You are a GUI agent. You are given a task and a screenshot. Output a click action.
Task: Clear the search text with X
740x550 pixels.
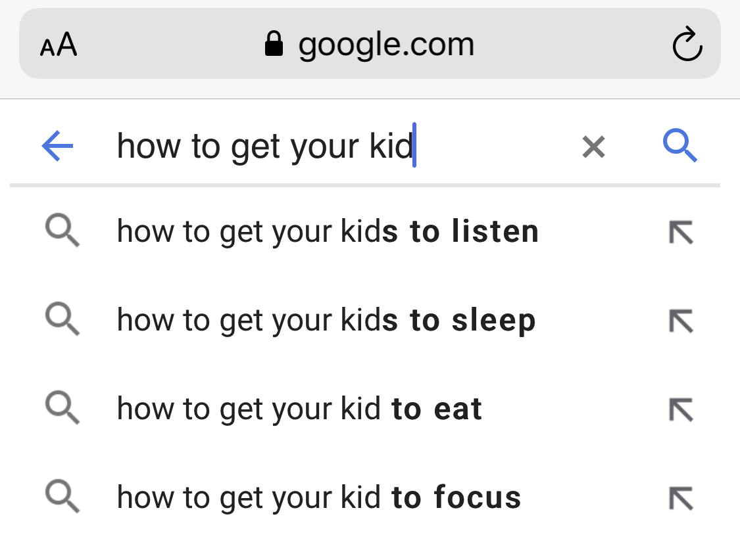pos(593,147)
